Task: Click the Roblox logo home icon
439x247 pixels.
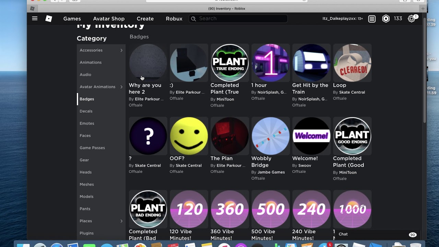Action: point(49,19)
